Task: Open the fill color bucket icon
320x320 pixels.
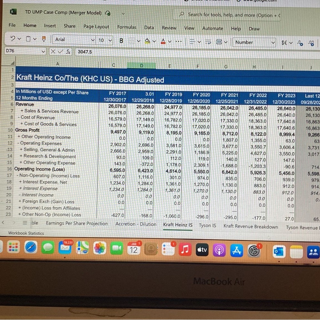Action: pyautogui.click(x=147, y=41)
